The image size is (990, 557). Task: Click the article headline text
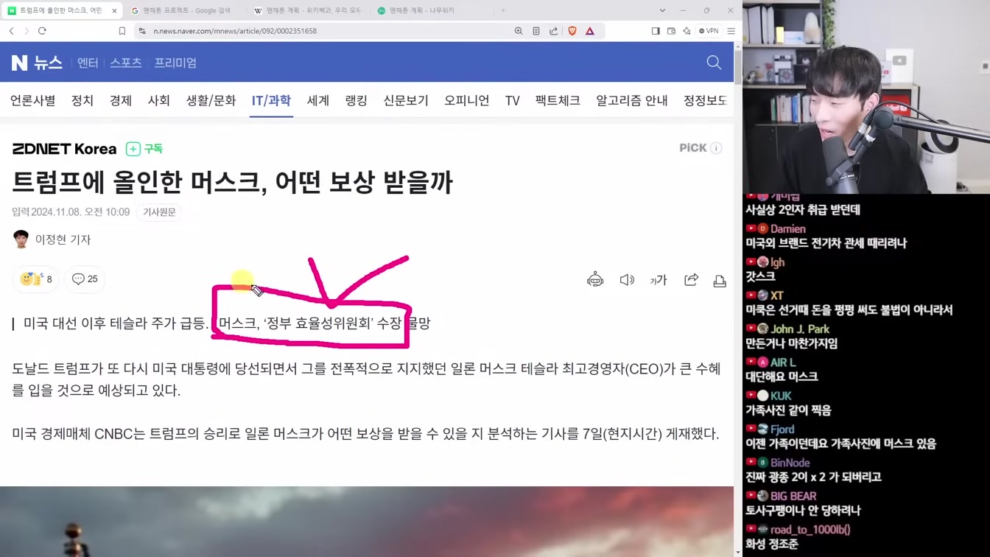tap(232, 182)
